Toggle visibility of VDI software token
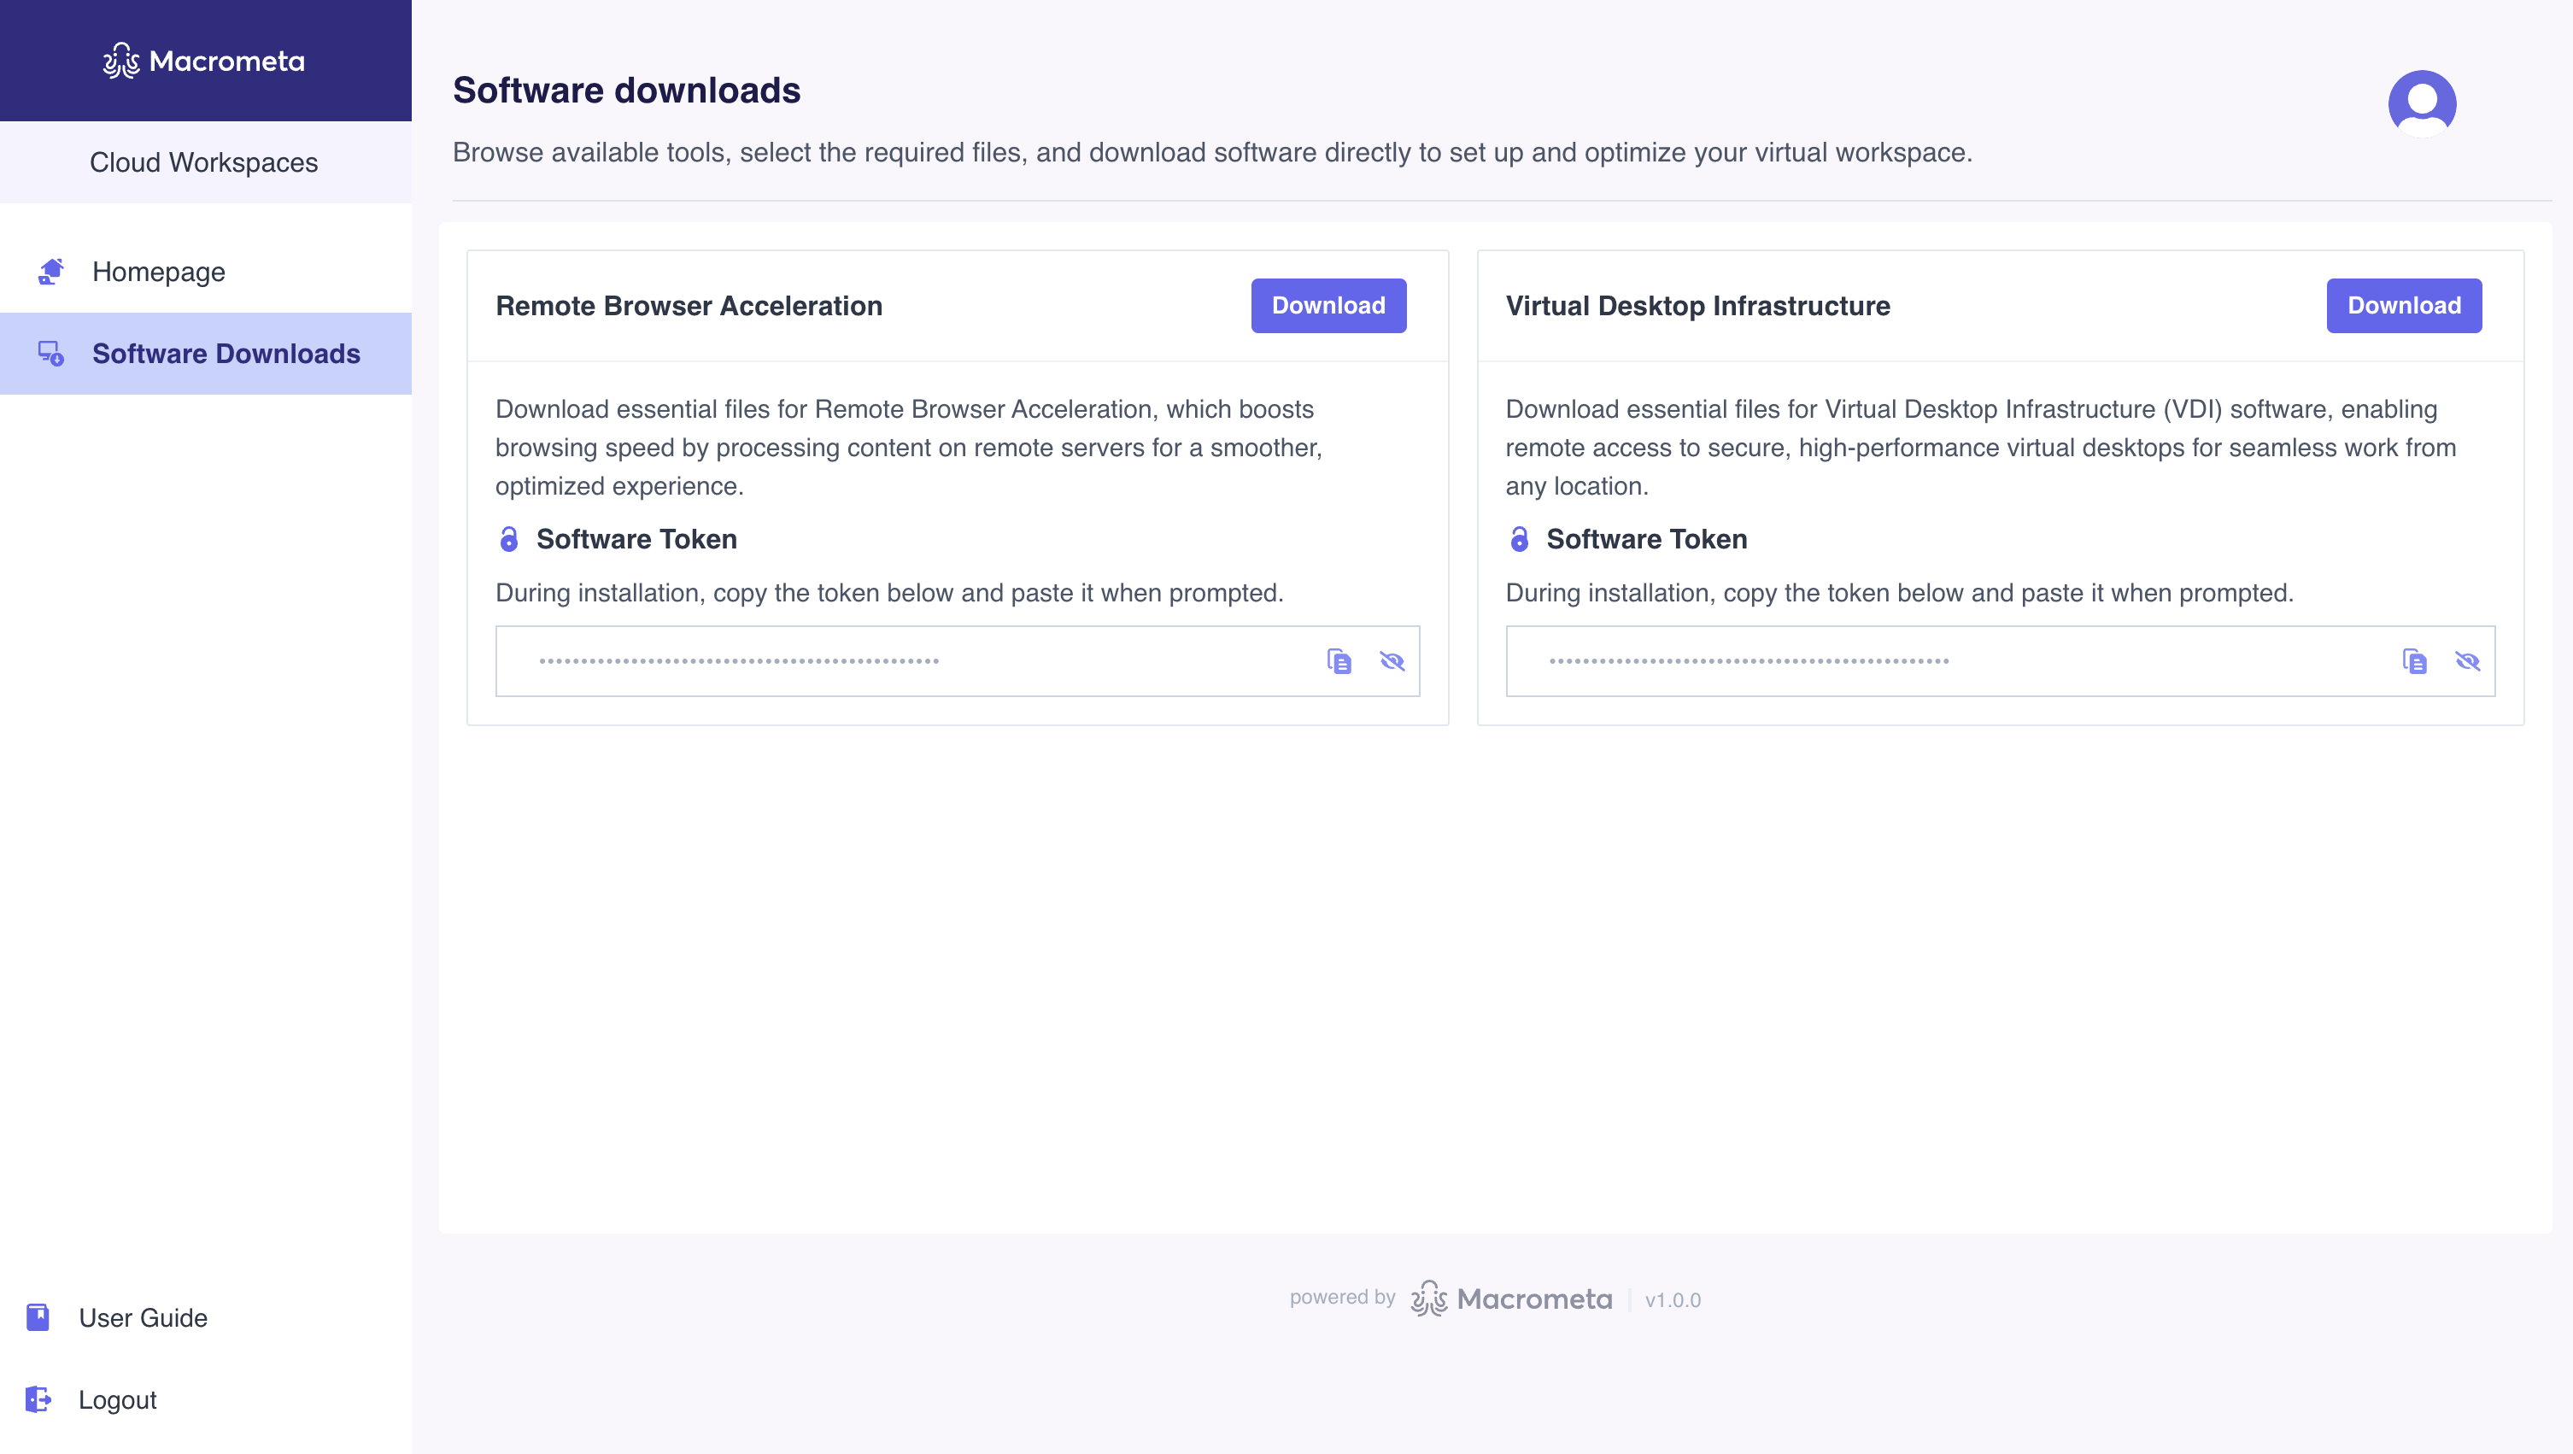 pyautogui.click(x=2469, y=660)
